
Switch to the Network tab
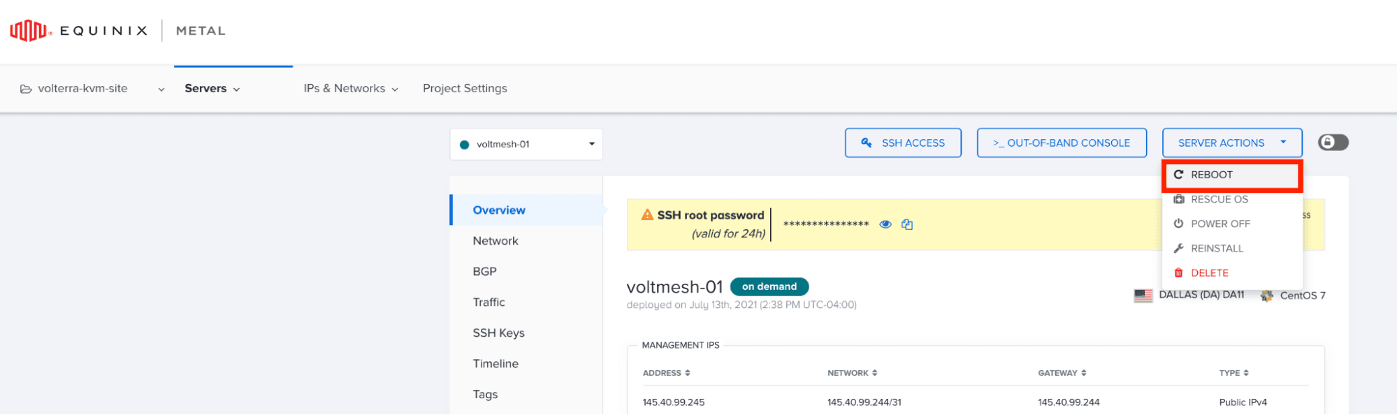(495, 241)
